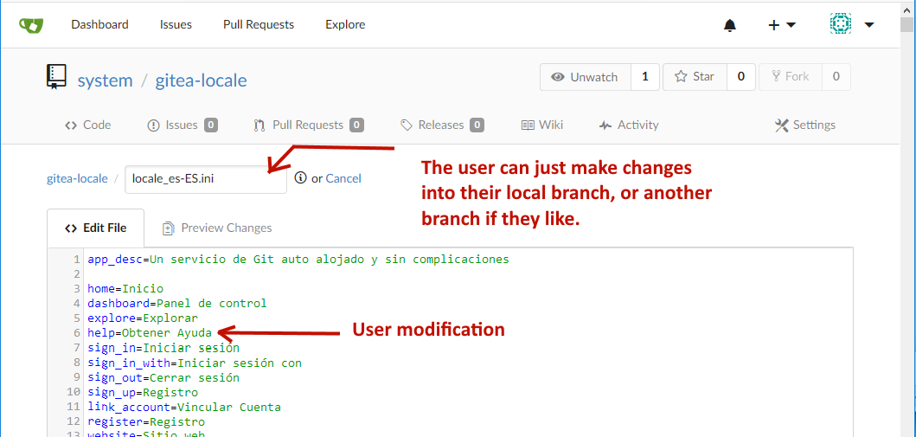Click the repository book icon
This screenshot has height=437, width=916.
[x=56, y=77]
